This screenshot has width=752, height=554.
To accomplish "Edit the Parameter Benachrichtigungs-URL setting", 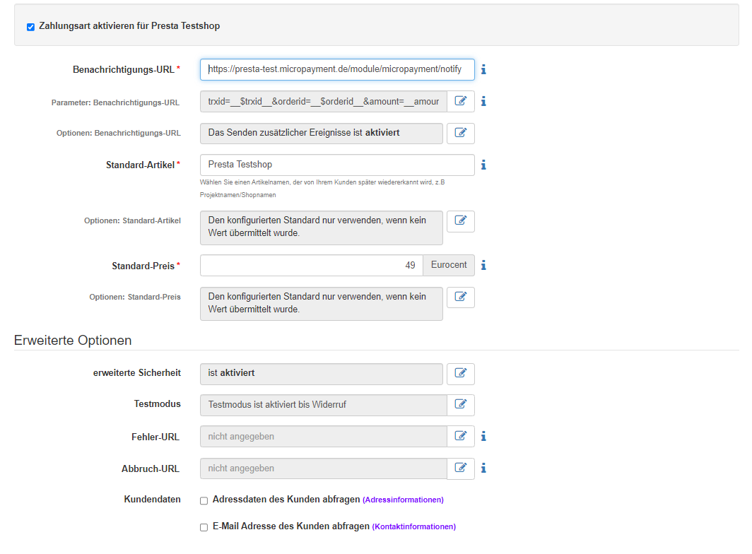I will [x=460, y=101].
